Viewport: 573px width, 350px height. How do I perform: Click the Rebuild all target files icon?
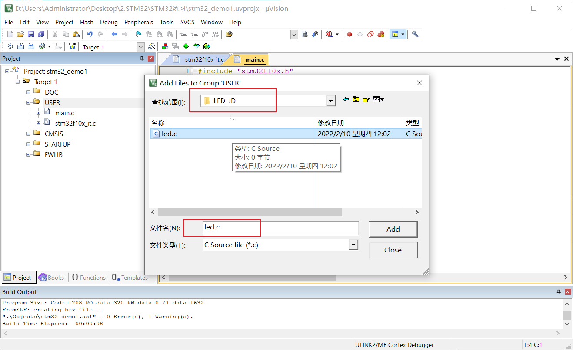pyautogui.click(x=31, y=46)
